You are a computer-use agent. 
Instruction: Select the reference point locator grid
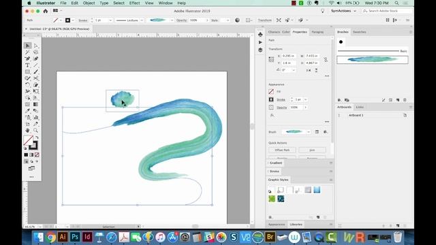pos(271,59)
